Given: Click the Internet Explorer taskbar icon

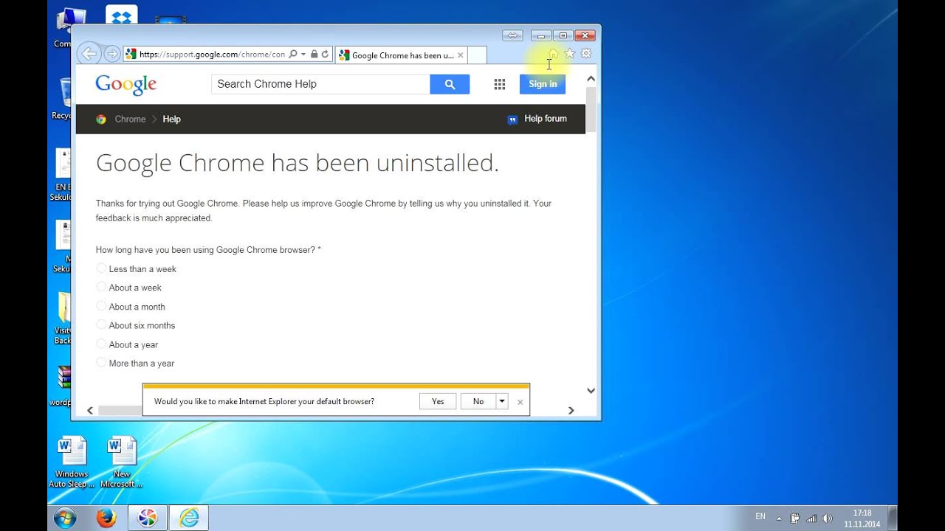Looking at the screenshot, I should (189, 518).
